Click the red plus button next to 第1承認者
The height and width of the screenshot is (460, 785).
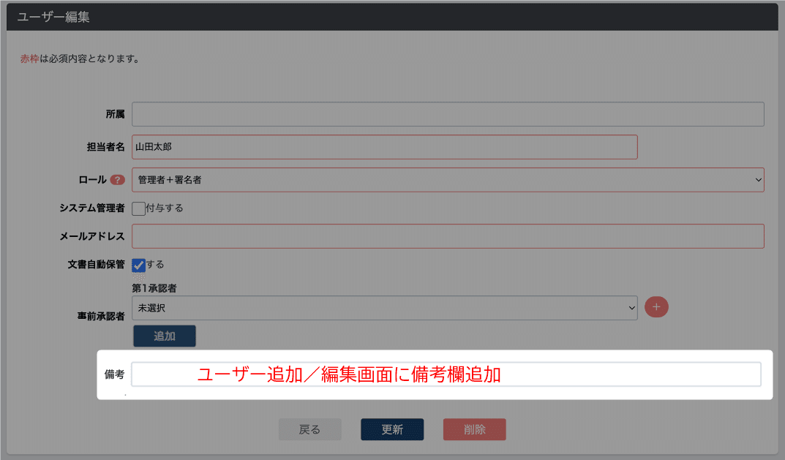point(656,307)
